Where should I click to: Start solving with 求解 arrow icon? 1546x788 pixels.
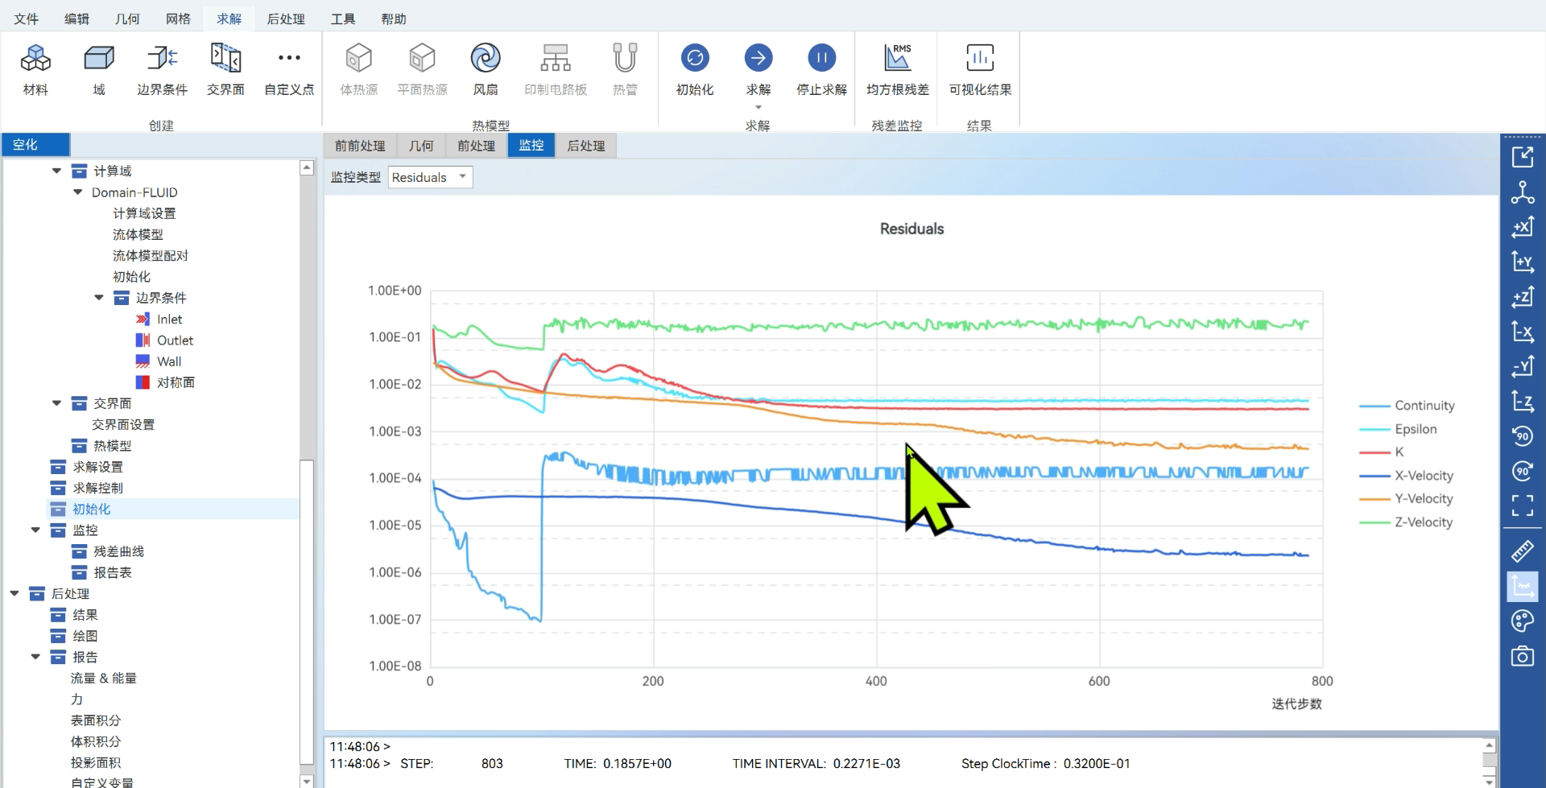(x=758, y=58)
